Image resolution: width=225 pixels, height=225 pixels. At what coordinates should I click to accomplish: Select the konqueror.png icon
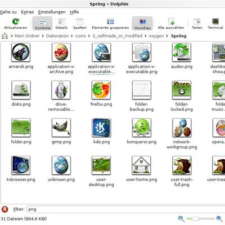pyautogui.click(x=142, y=128)
